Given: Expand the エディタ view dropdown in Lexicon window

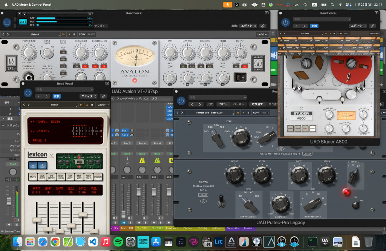Looking at the screenshot, I should [88, 96].
